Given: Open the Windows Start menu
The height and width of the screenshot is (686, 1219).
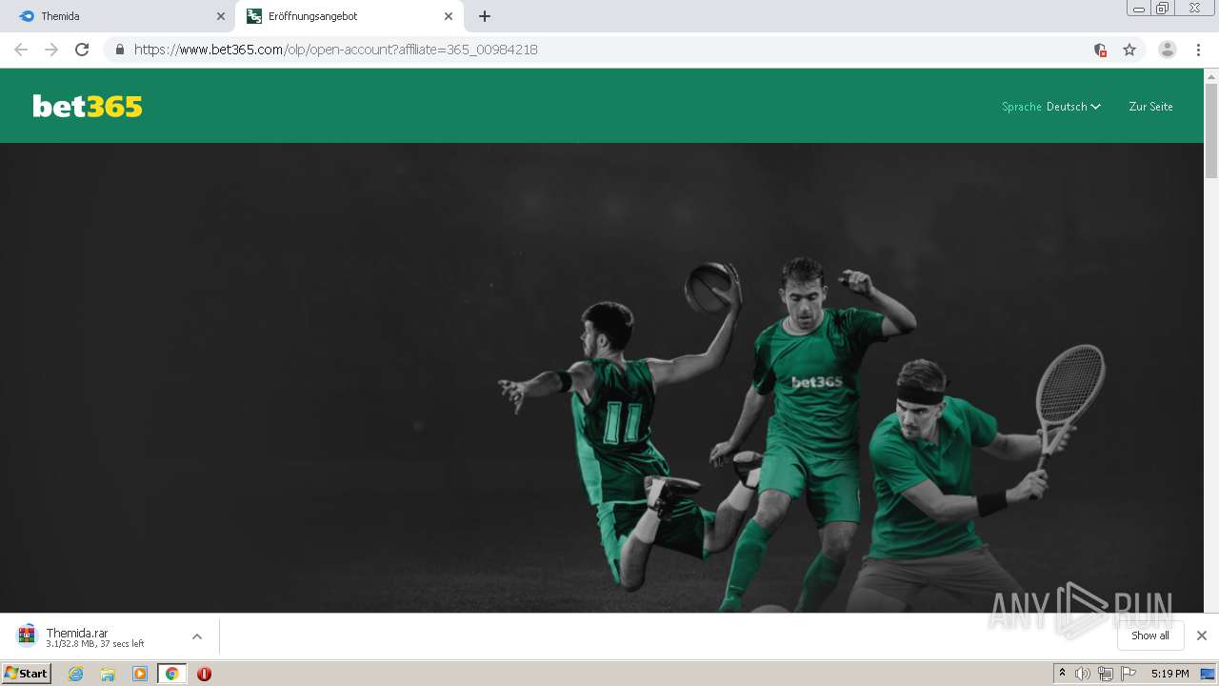Looking at the screenshot, I should point(26,674).
